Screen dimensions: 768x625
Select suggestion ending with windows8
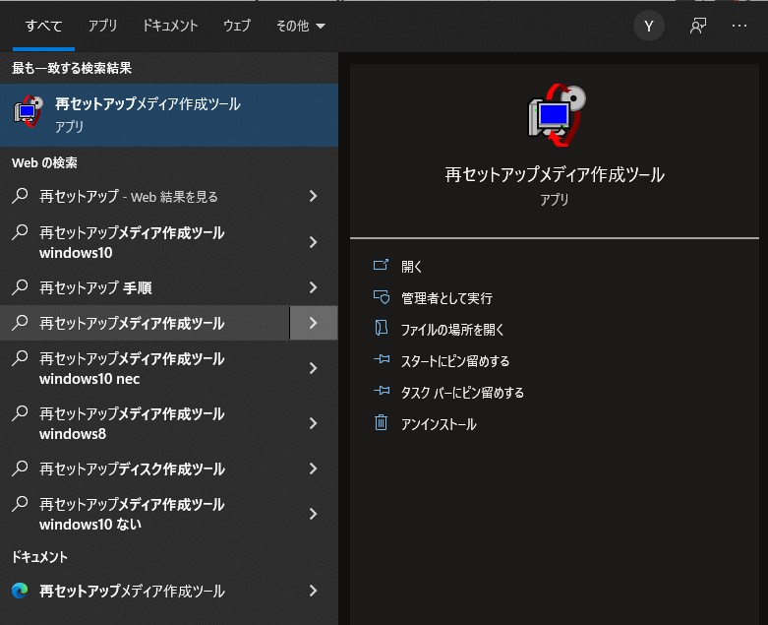coord(145,423)
